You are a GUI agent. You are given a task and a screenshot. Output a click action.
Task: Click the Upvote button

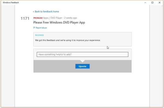coord(83,66)
